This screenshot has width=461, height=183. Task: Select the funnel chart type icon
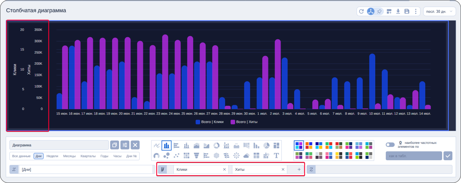197,156
